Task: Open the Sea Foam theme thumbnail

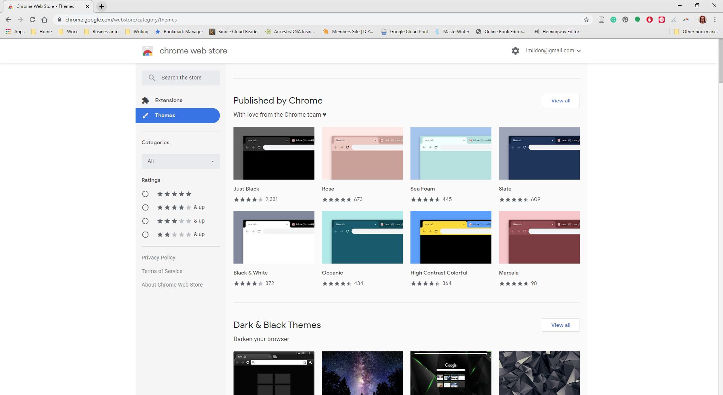Action: (451, 153)
